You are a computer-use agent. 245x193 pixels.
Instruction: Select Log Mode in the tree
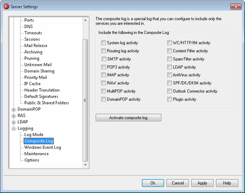tap(34, 135)
